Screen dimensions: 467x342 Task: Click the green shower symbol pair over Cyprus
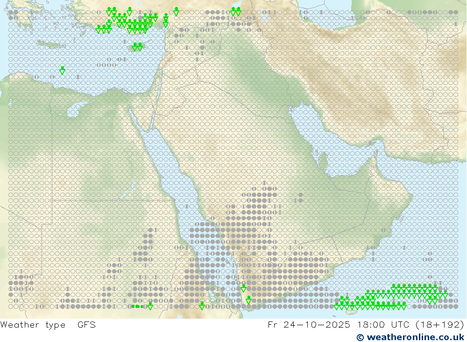point(137,47)
